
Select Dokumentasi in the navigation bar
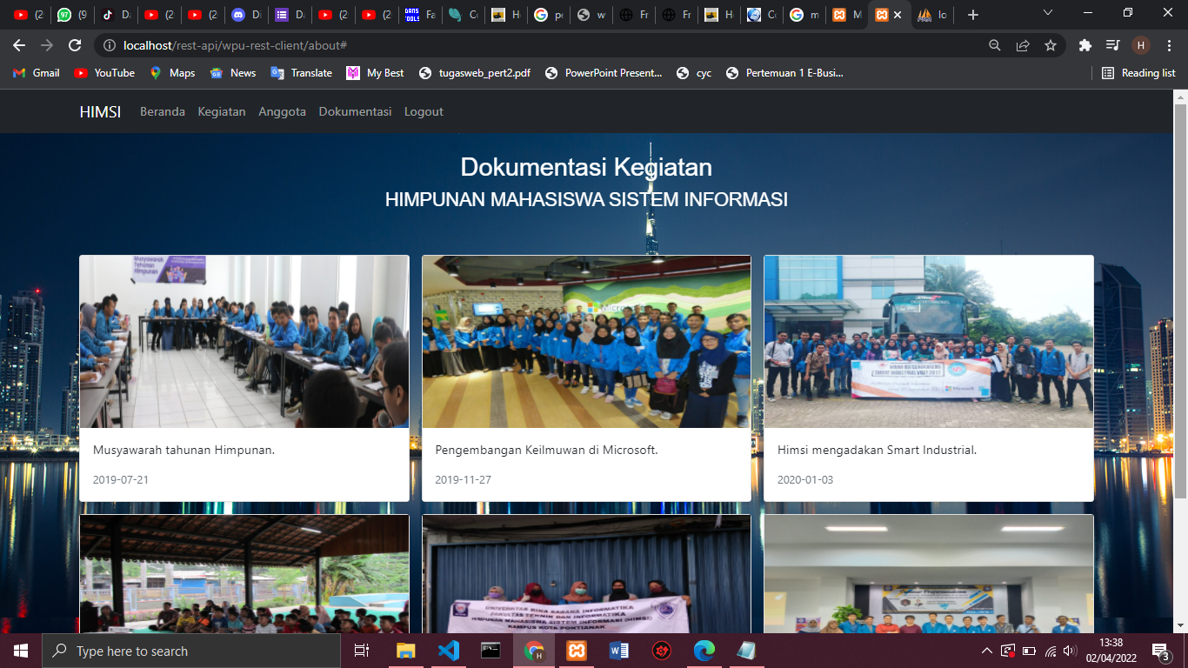click(355, 111)
